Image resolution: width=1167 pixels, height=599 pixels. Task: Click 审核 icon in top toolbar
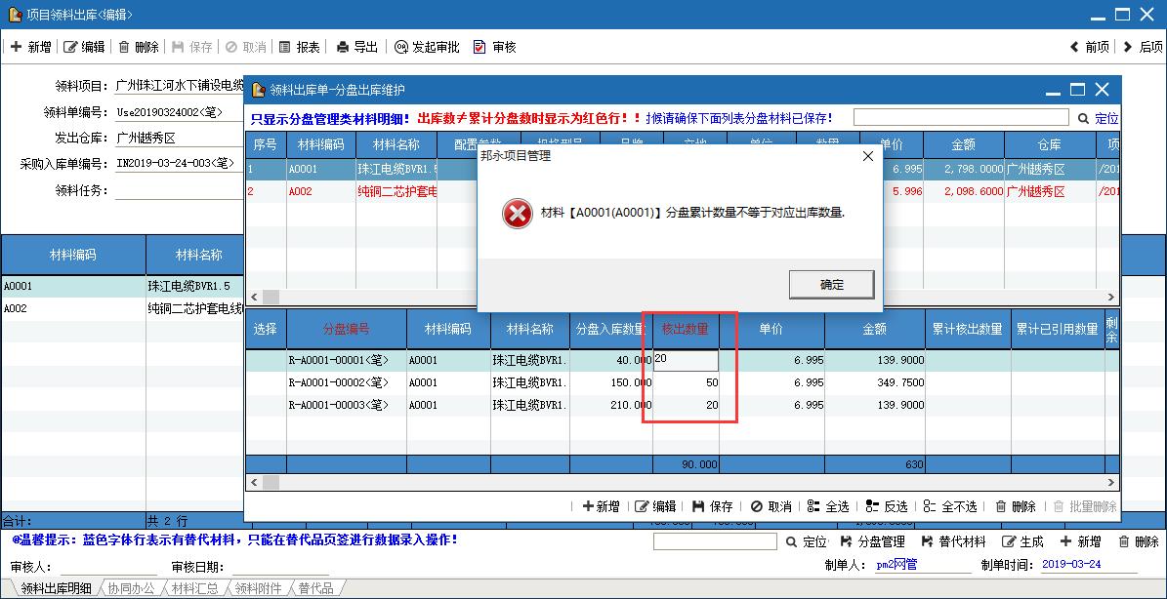479,47
